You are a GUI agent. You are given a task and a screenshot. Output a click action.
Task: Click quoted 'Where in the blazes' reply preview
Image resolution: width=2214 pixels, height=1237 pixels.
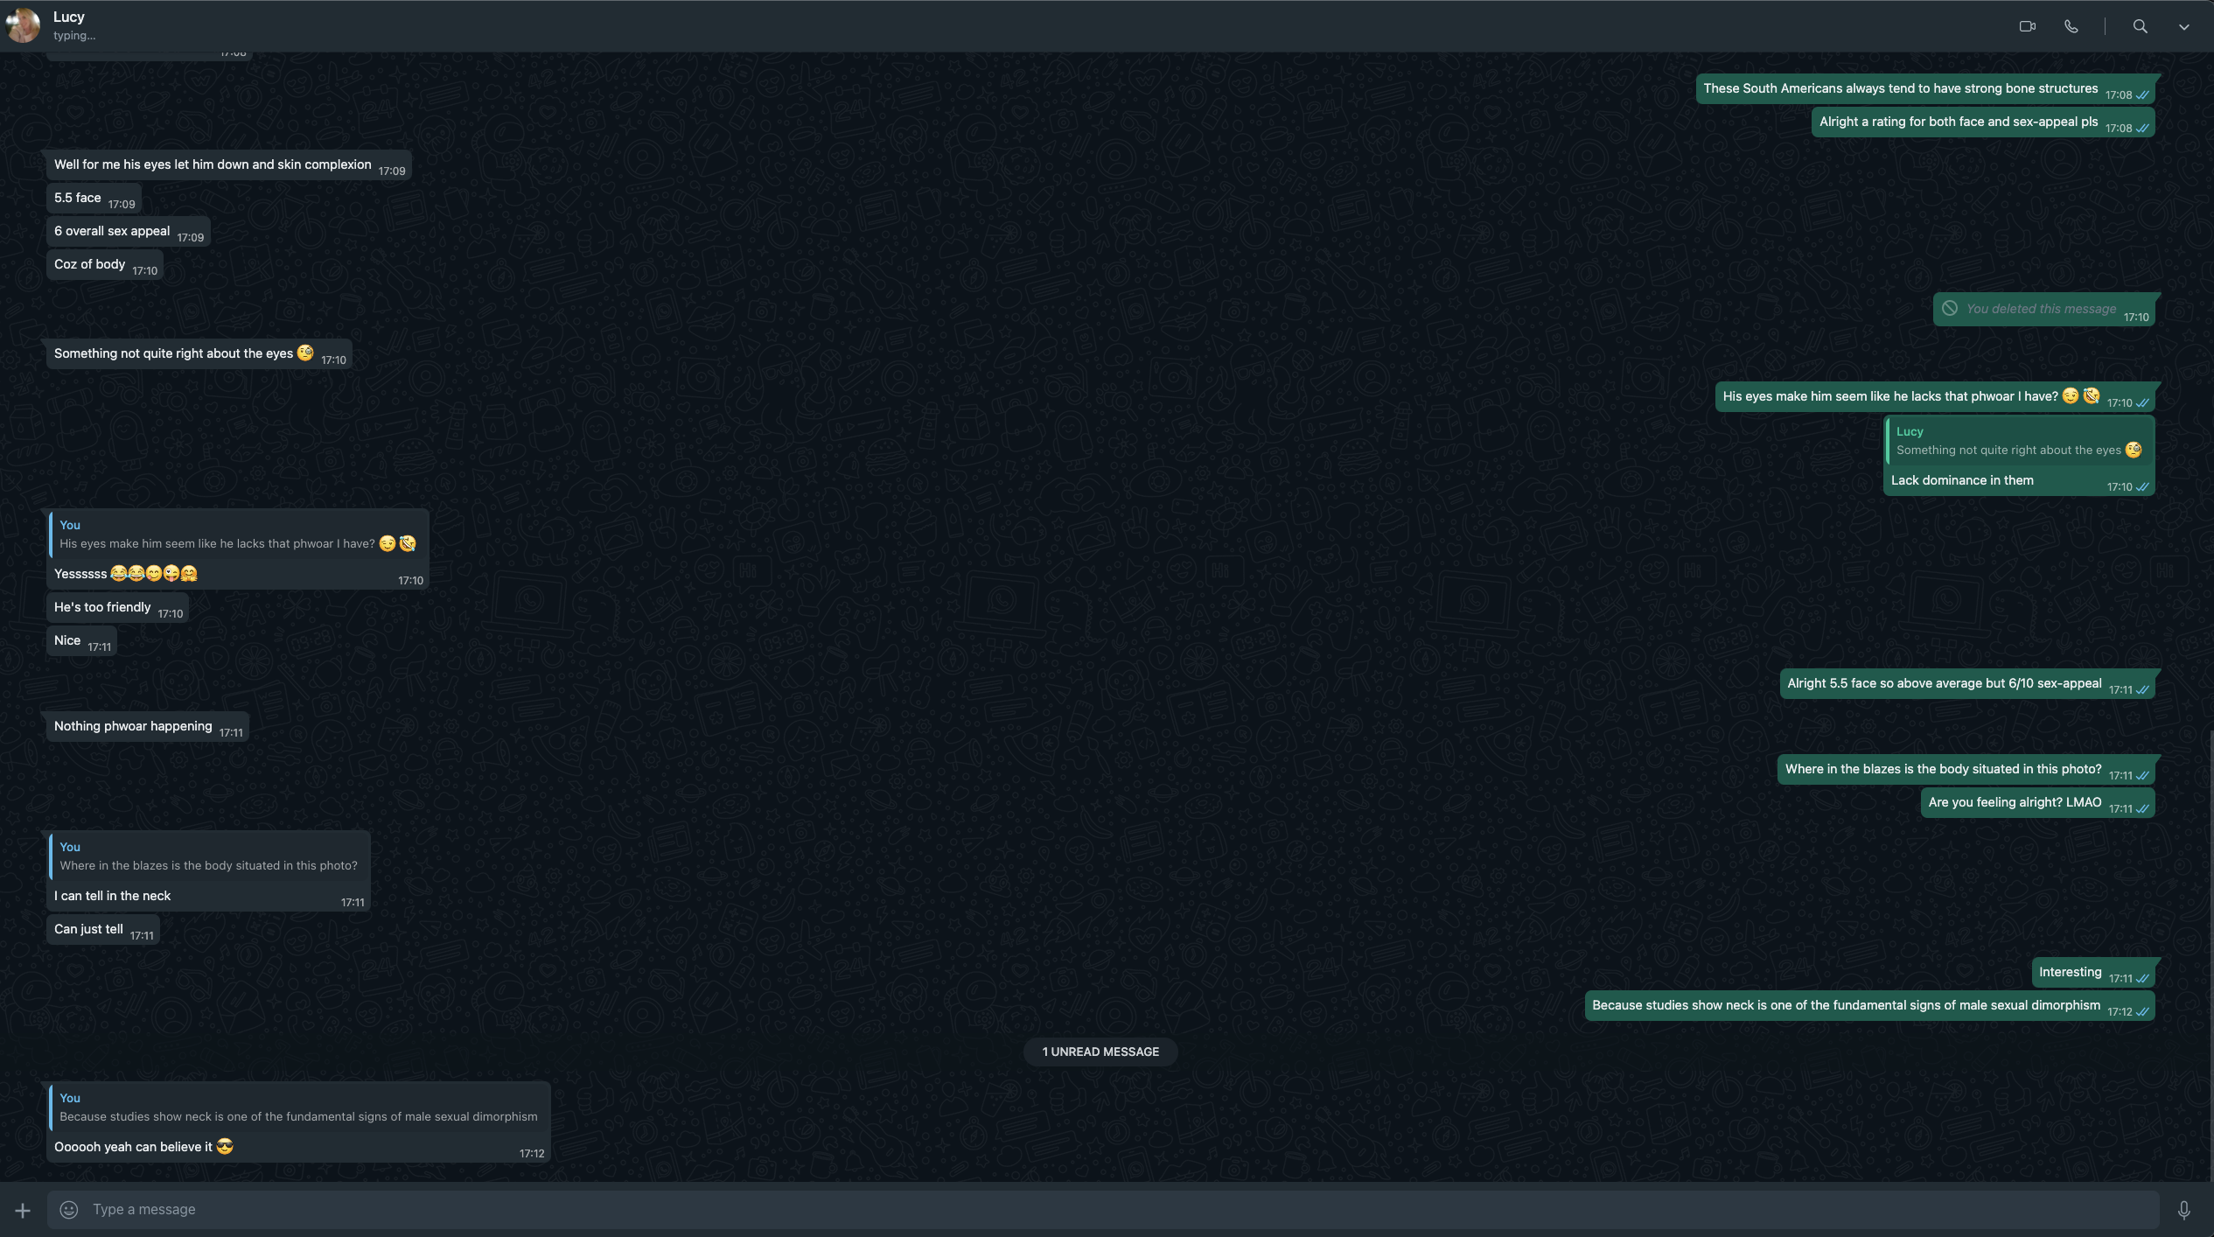(x=208, y=856)
